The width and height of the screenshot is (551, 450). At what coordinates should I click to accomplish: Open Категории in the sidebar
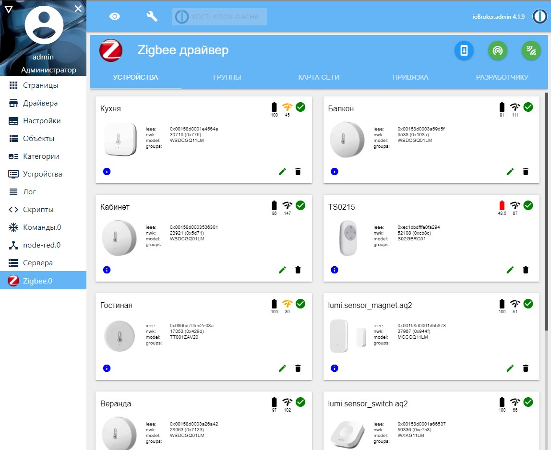coord(43,156)
